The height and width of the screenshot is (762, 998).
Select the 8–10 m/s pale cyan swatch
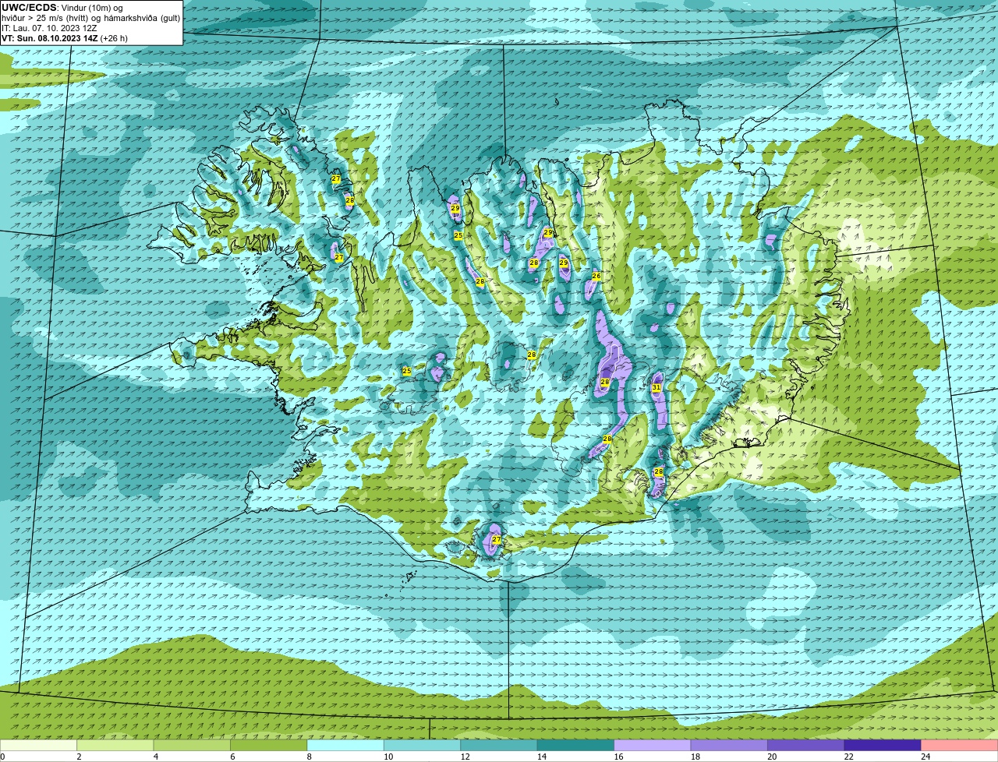point(346,745)
